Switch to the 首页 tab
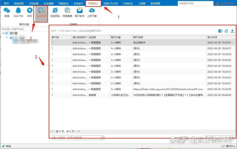Screen dimensions: 237x149 click(6, 3)
